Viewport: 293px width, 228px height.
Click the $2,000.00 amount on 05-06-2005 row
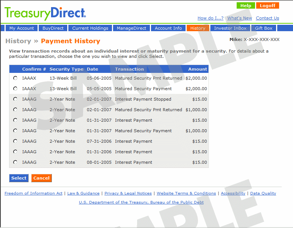coord(196,78)
